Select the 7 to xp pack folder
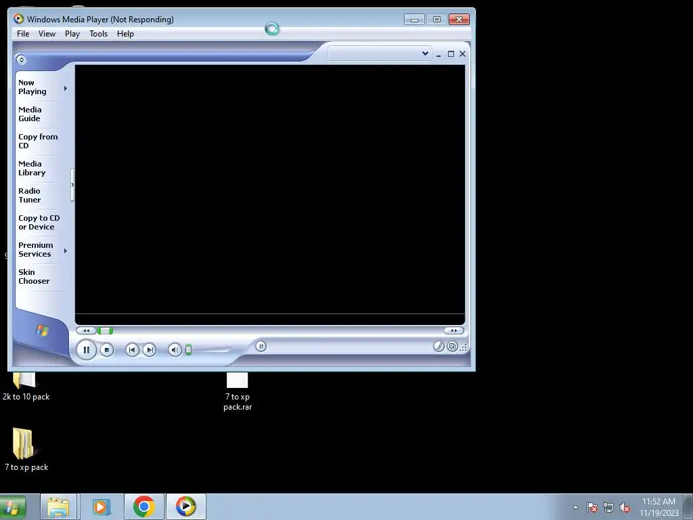The height and width of the screenshot is (520, 693). coord(26,450)
